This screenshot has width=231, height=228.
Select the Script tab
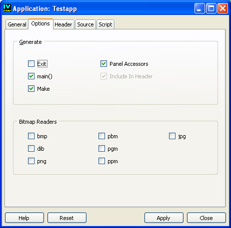tap(105, 24)
